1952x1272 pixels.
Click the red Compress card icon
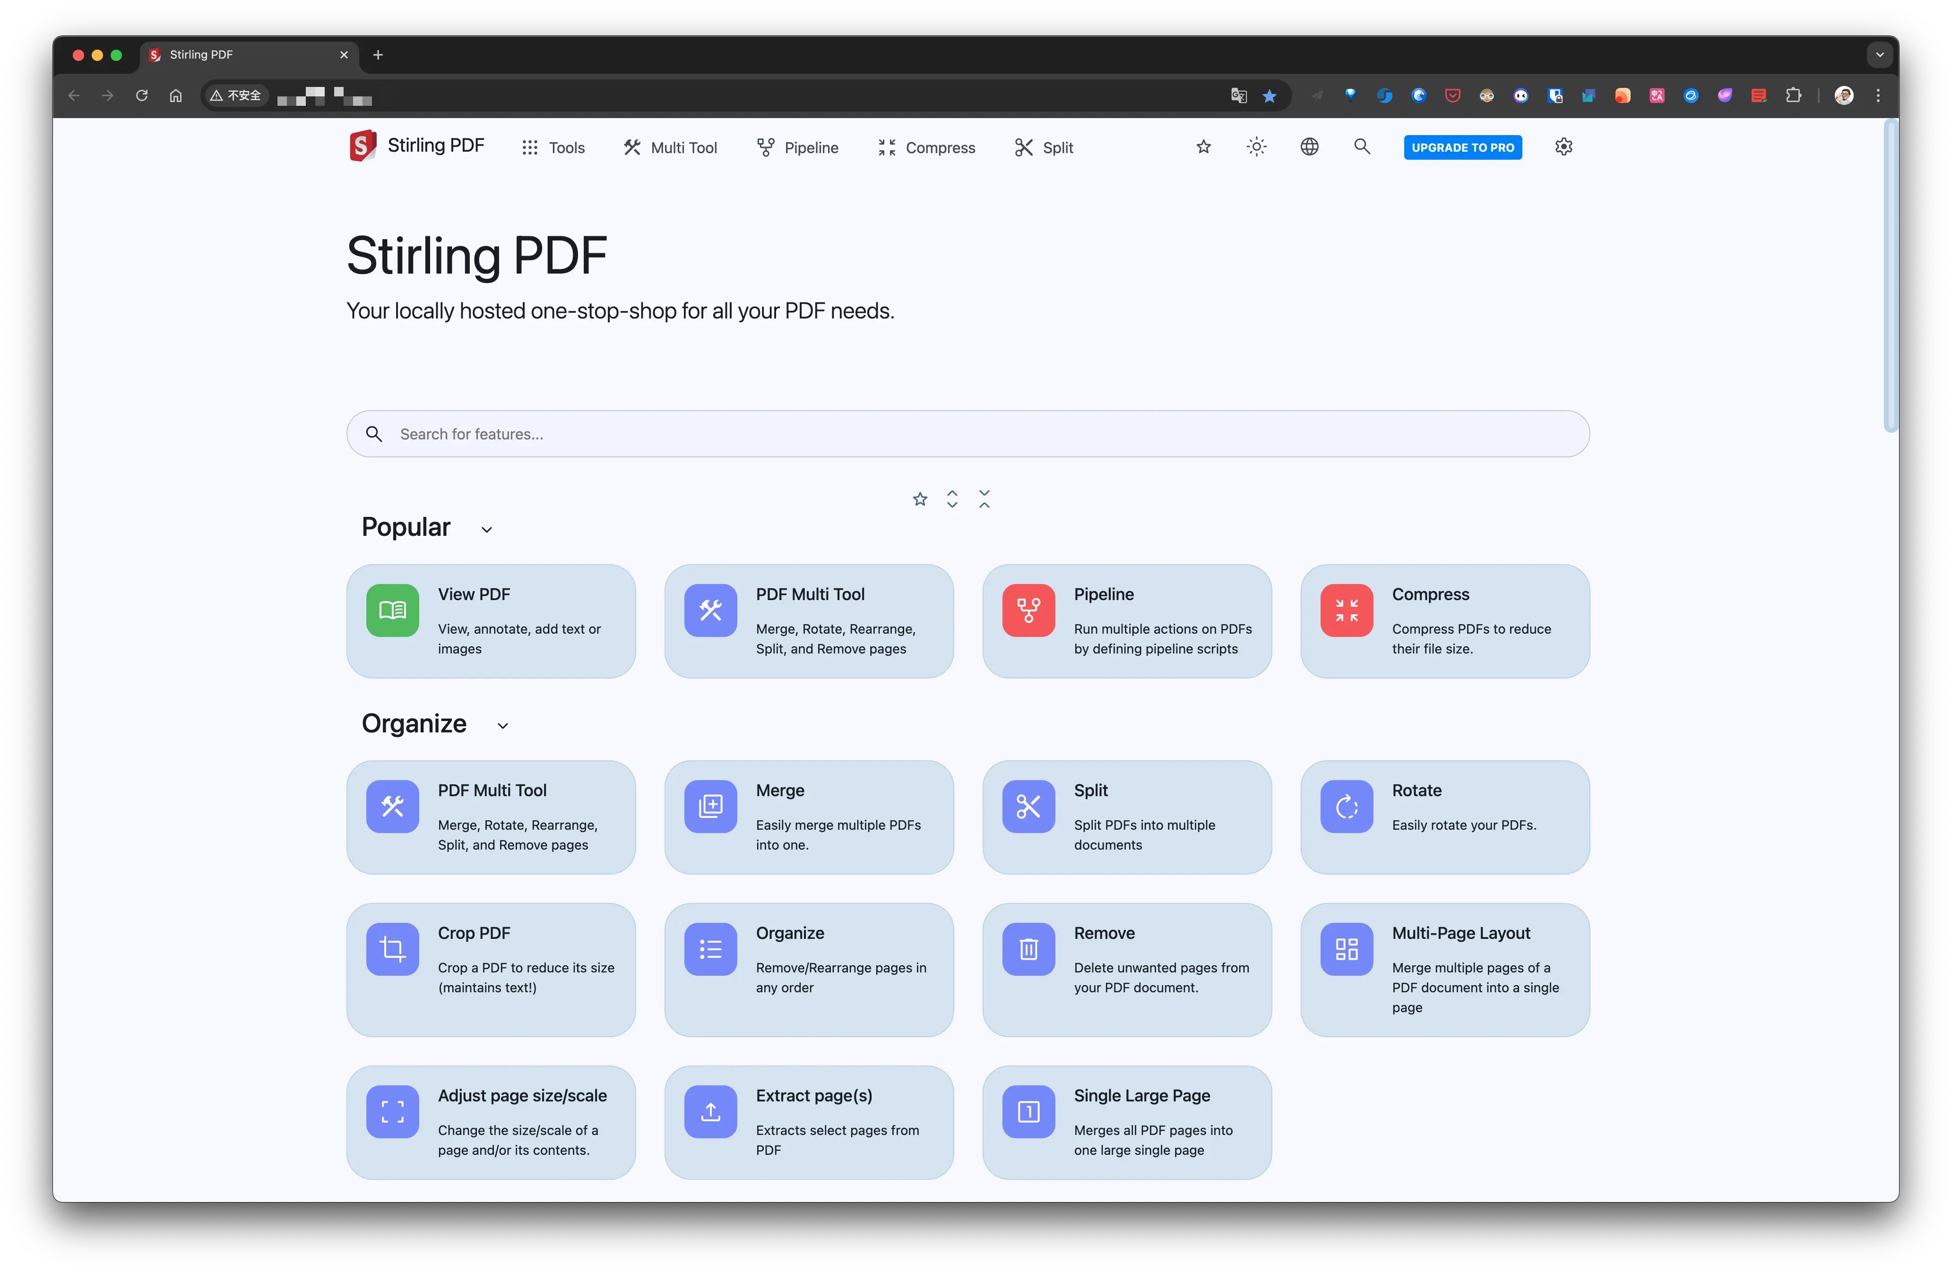click(1346, 610)
